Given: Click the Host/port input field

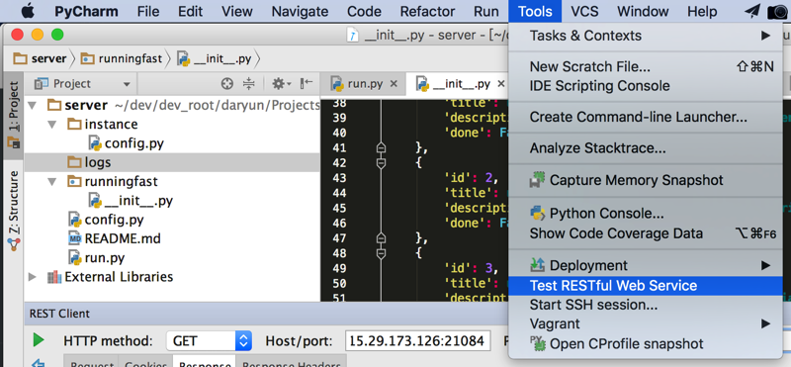Looking at the screenshot, I should point(418,340).
